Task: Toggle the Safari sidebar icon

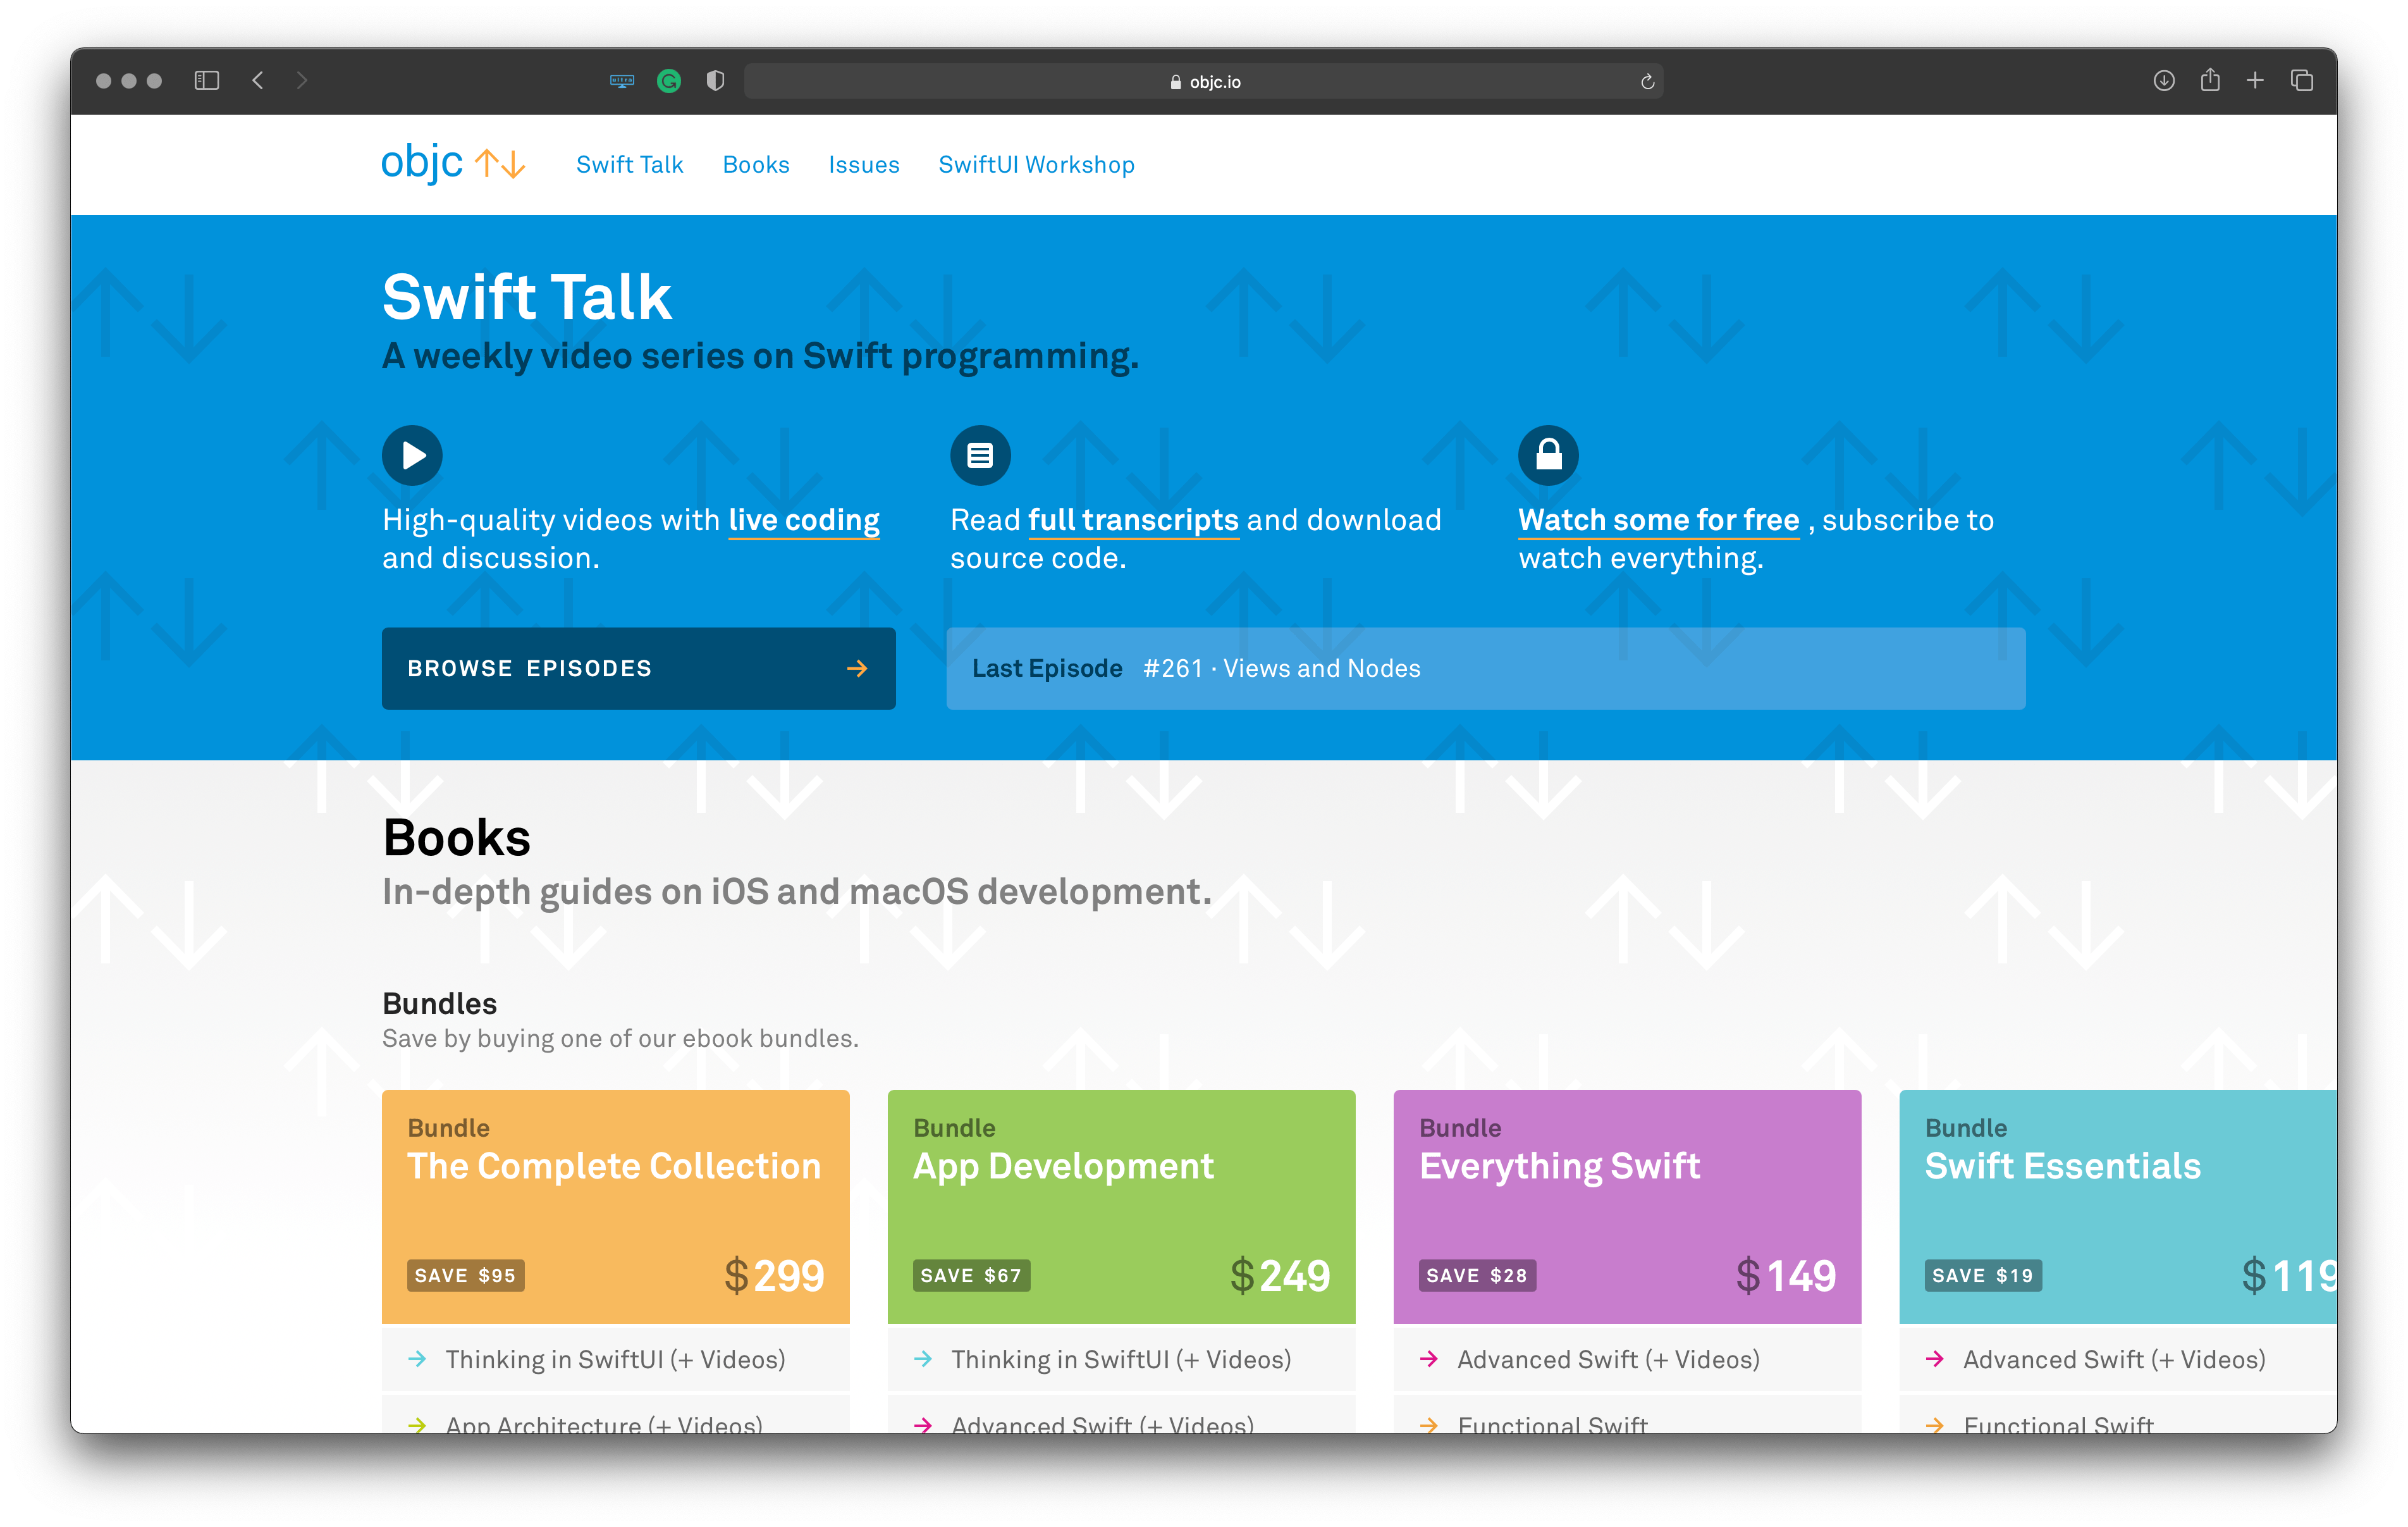Action: pyautogui.click(x=207, y=80)
